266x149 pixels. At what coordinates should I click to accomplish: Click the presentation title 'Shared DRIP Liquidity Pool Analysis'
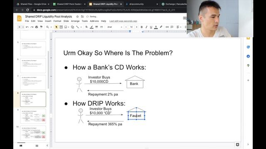pyautogui.click(x=49, y=17)
